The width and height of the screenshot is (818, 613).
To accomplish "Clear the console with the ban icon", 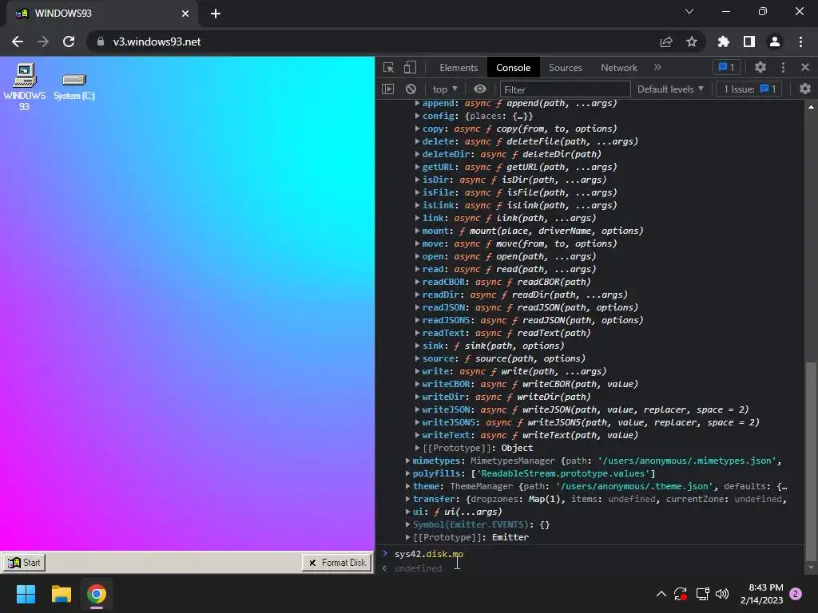I will click(411, 89).
